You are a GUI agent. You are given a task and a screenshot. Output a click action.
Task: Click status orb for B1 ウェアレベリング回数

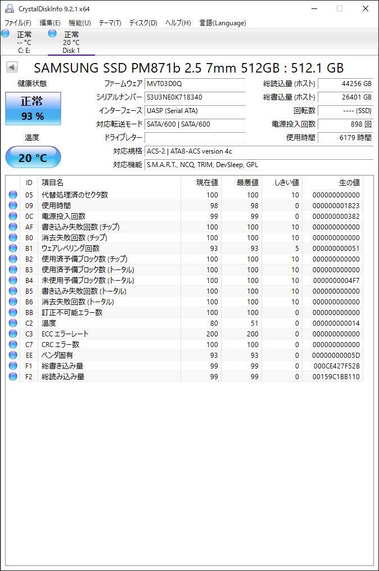click(x=13, y=248)
